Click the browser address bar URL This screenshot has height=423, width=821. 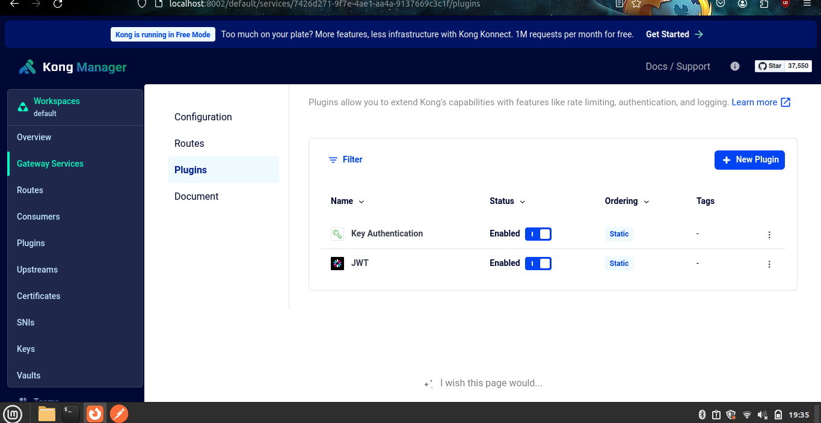(x=324, y=4)
